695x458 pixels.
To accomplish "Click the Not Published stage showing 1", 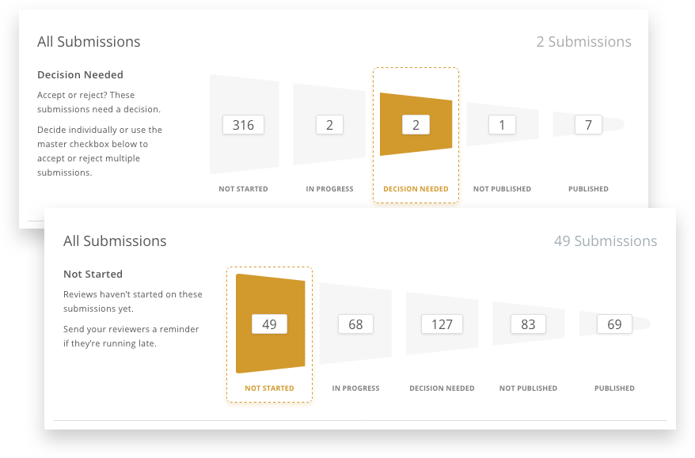I will click(502, 125).
